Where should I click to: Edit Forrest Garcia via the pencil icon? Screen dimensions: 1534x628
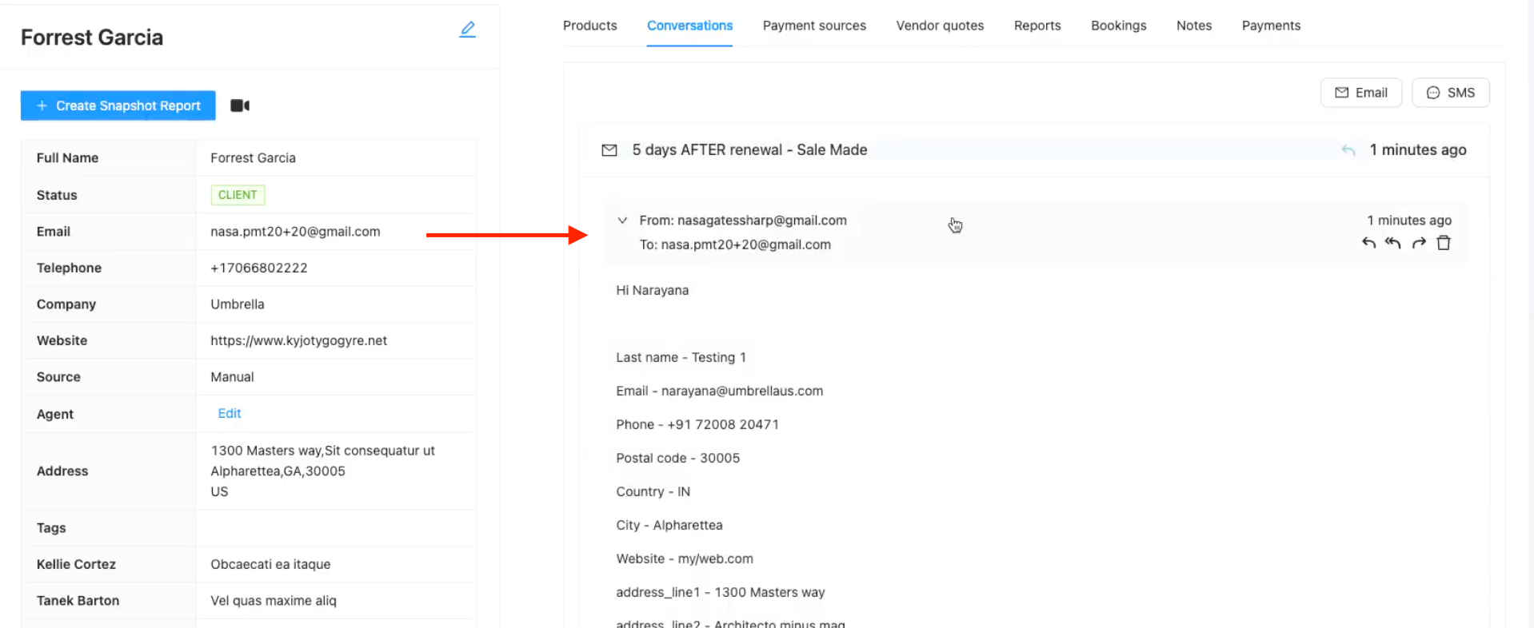tap(468, 30)
